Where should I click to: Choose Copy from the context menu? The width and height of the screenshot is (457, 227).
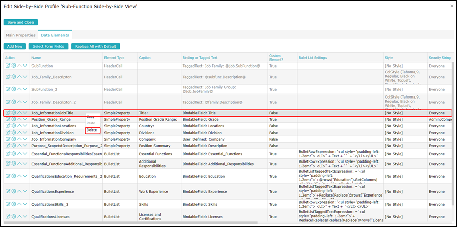[x=91, y=117]
